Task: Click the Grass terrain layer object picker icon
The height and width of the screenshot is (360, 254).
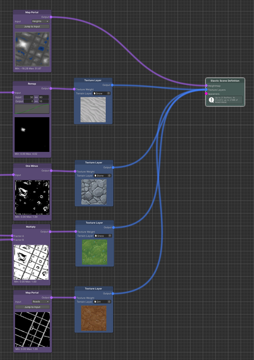Action: [110, 236]
